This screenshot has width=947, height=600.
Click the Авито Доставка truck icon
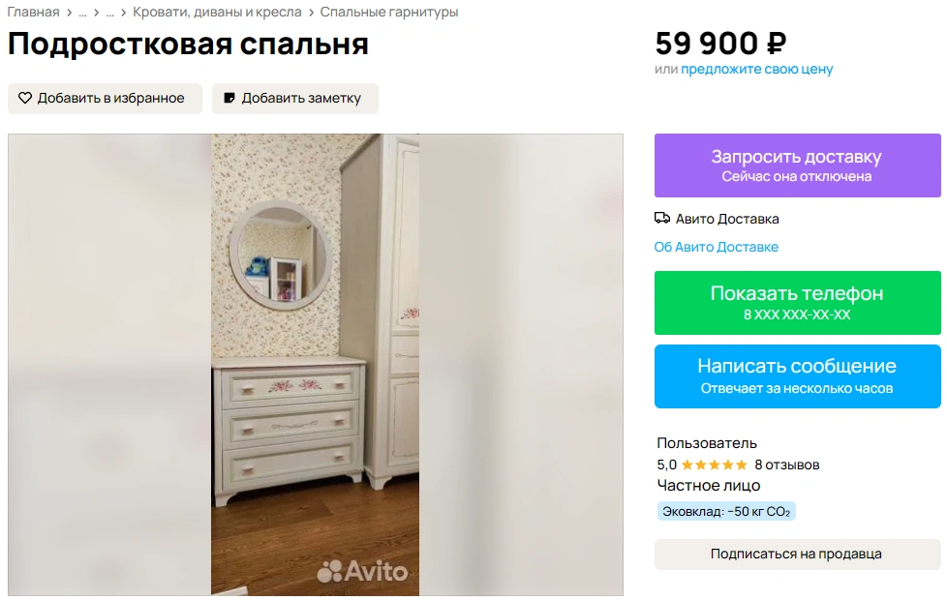click(x=662, y=219)
